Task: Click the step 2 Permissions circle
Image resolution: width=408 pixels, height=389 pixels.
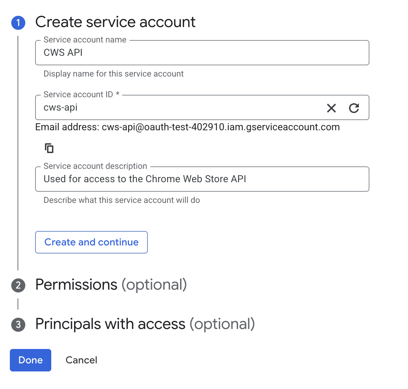Action: (18, 285)
